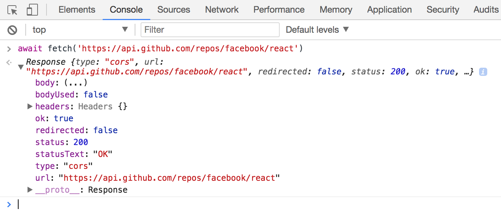
Task: Toggle the device toolbar icon
Action: point(32,10)
